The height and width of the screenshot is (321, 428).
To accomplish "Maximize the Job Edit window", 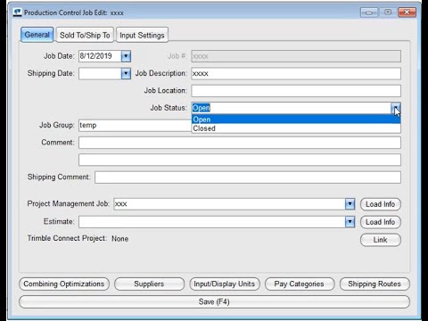I will coord(388,12).
